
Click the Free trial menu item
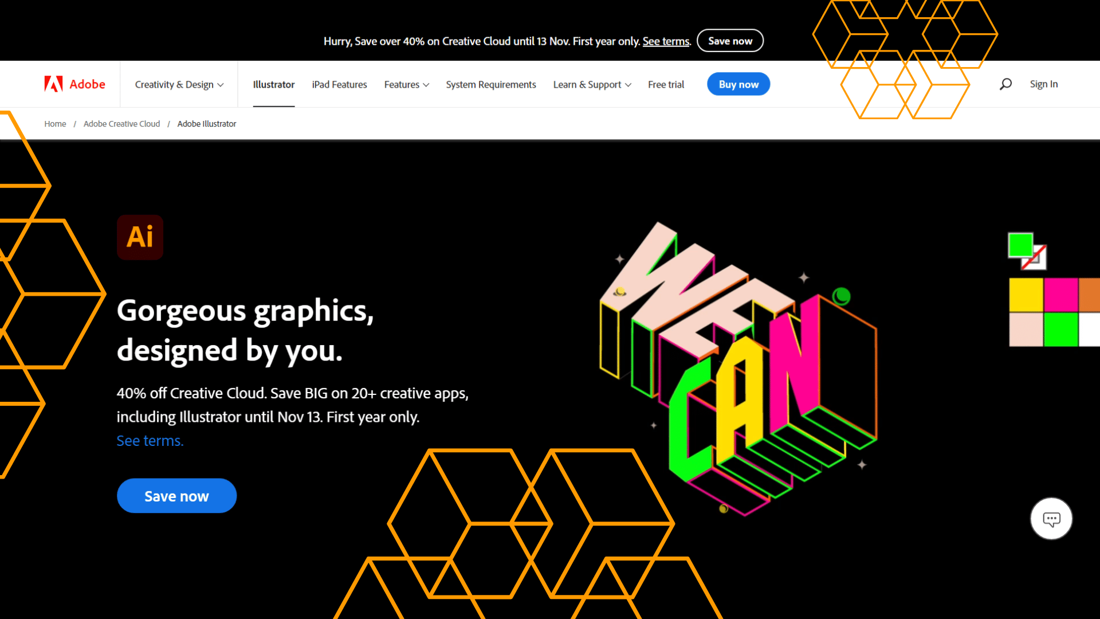666,84
